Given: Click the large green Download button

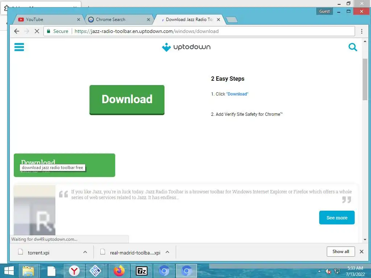Looking at the screenshot, I should pyautogui.click(x=127, y=100).
